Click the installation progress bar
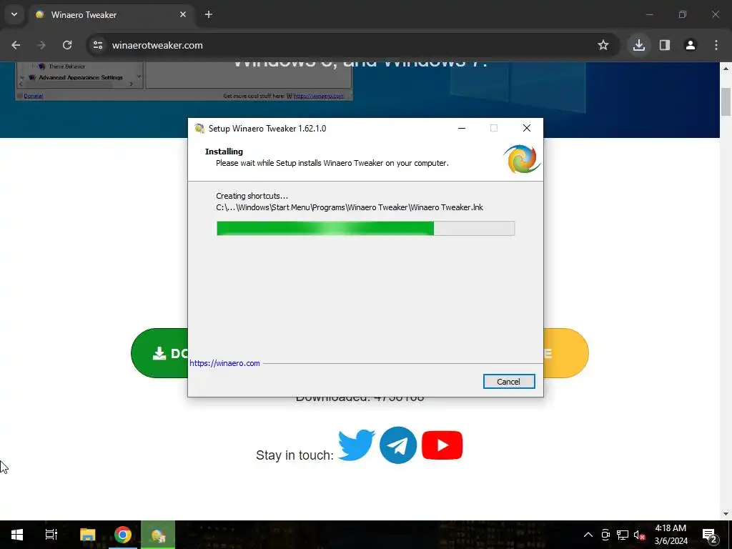The height and width of the screenshot is (549, 732). (365, 228)
